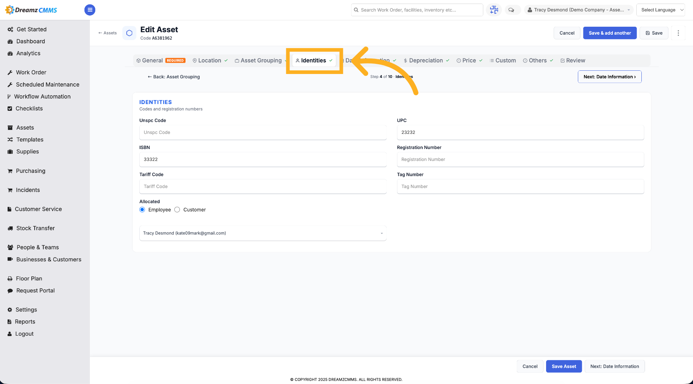Click the Back: Asset Grouping link
The height and width of the screenshot is (384, 693).
[x=174, y=77]
